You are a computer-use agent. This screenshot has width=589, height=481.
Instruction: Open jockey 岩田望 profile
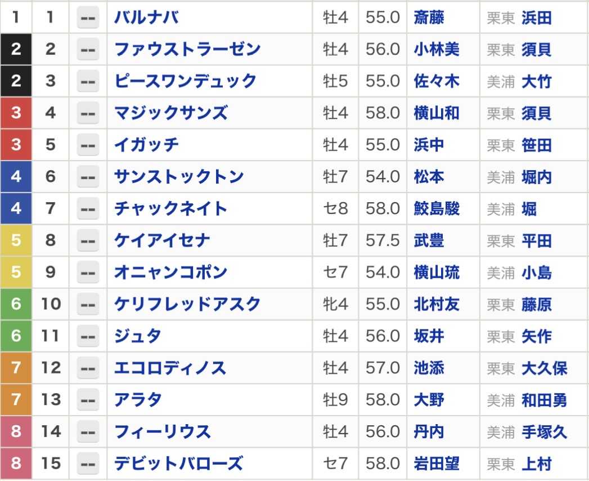pyautogui.click(x=437, y=464)
